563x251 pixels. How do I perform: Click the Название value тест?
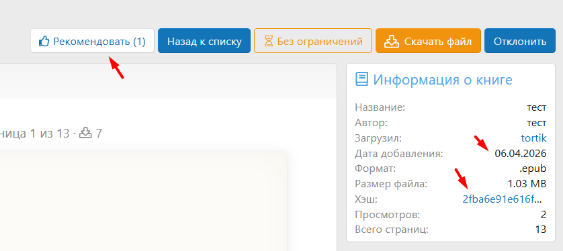[536, 107]
